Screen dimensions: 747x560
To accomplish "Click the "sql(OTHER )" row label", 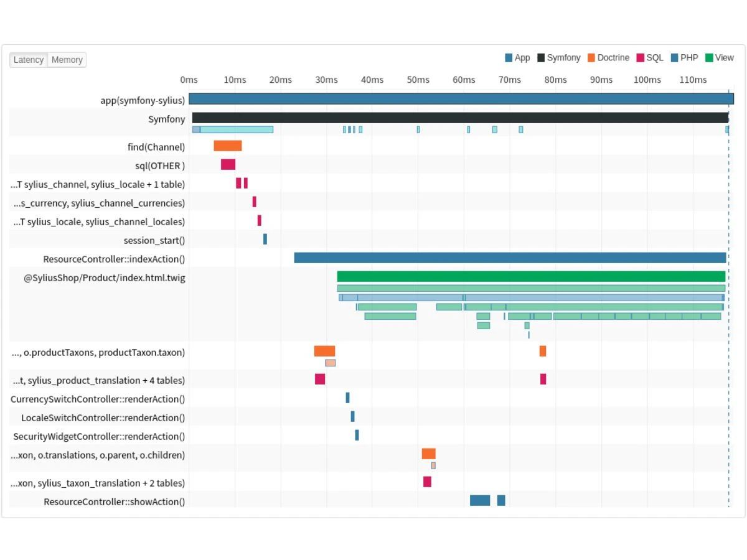I will pos(160,166).
